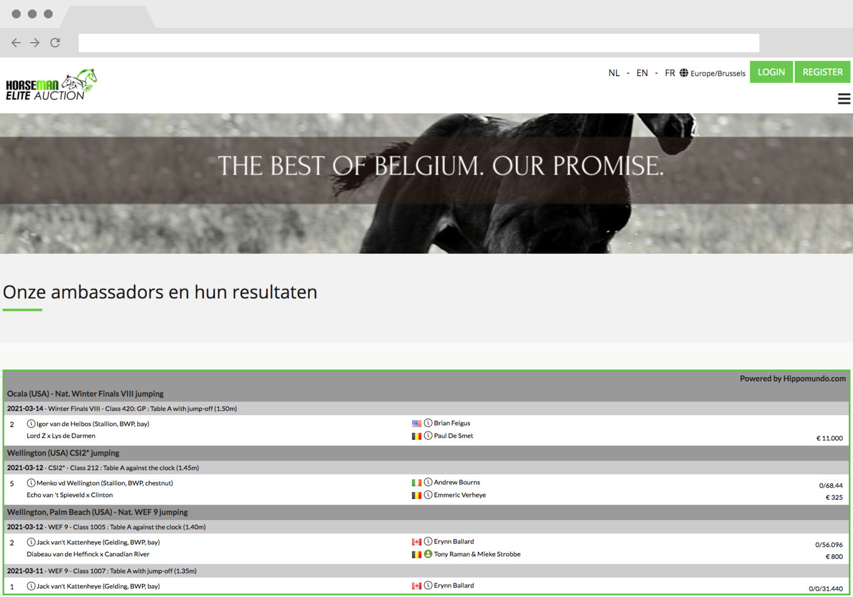This screenshot has height=597, width=853.
Task: Open the Horseman Elite Auction logo
Action: tap(51, 85)
